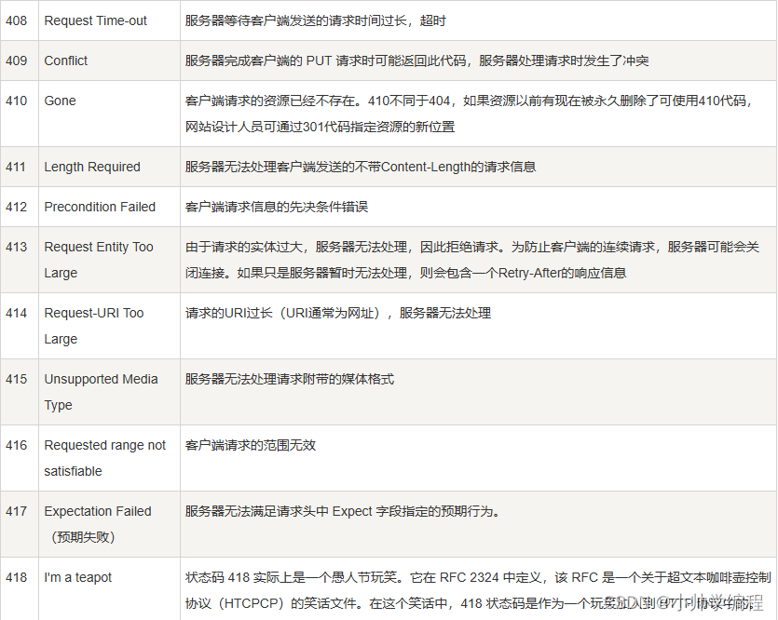Screen dimensions: 778x620
Task: Click the code cell 417
Action: click(20, 524)
